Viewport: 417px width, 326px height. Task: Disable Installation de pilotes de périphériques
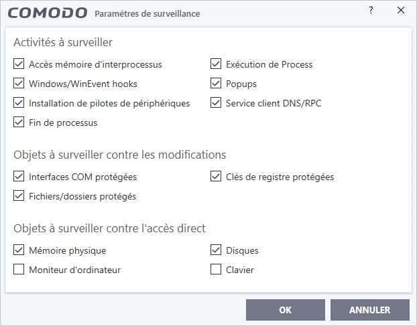[x=19, y=102]
